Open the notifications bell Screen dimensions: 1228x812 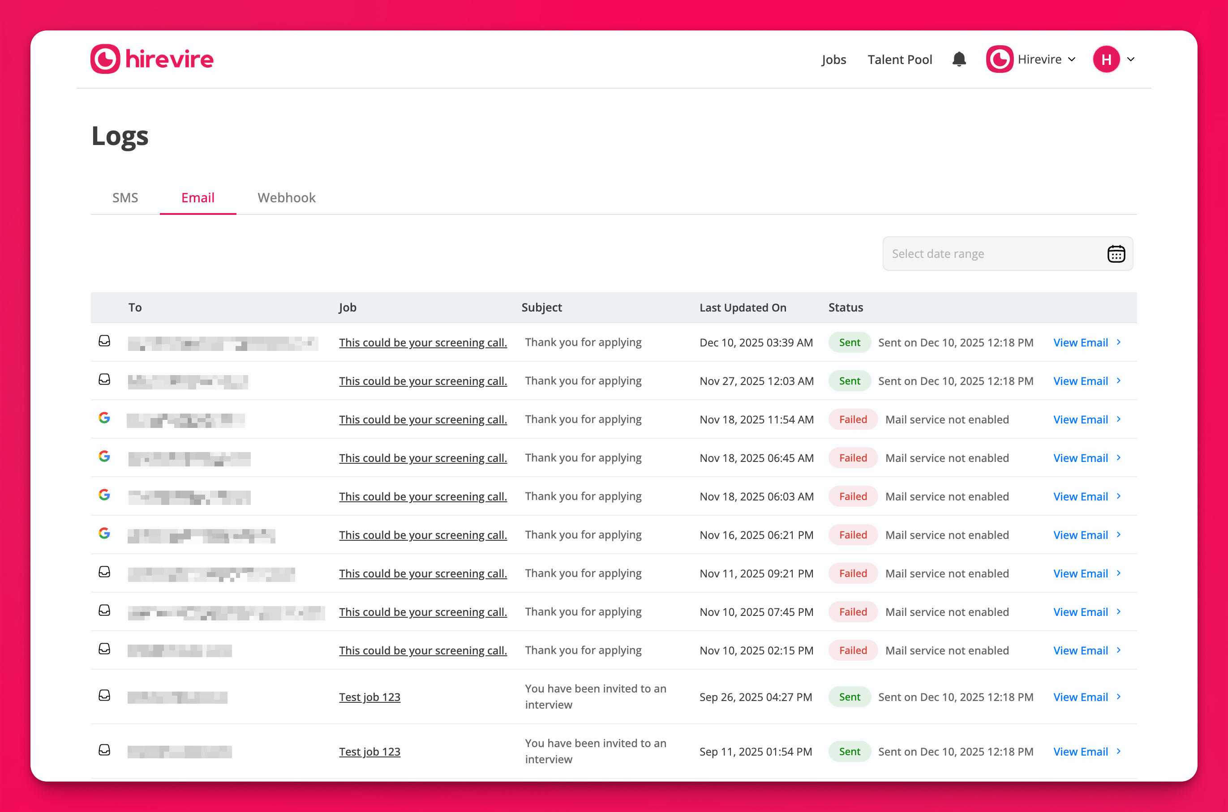pos(959,59)
